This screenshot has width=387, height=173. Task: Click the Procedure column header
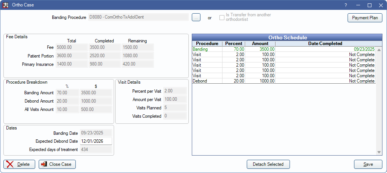tap(207, 44)
